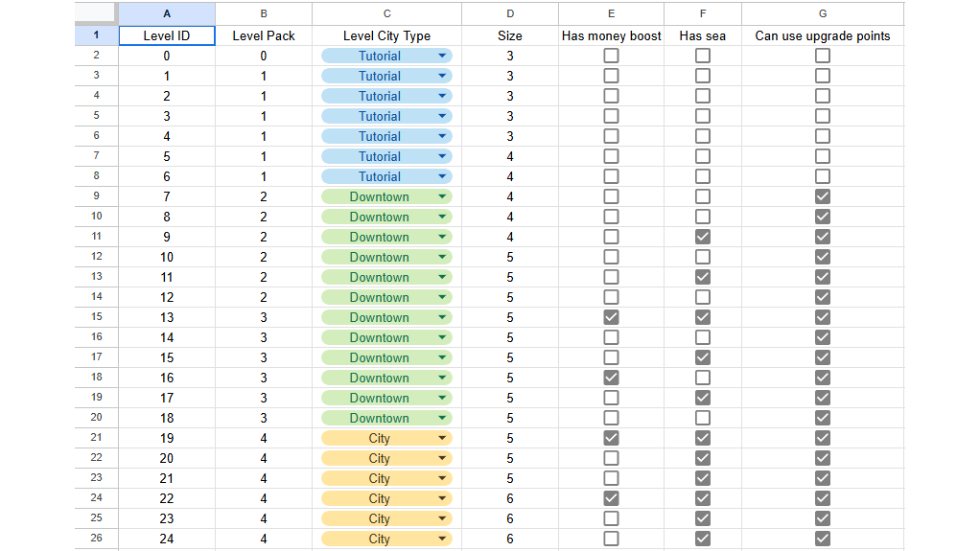This screenshot has height=551, width=980.
Task: Select the Level ID header cell
Action: tap(167, 35)
